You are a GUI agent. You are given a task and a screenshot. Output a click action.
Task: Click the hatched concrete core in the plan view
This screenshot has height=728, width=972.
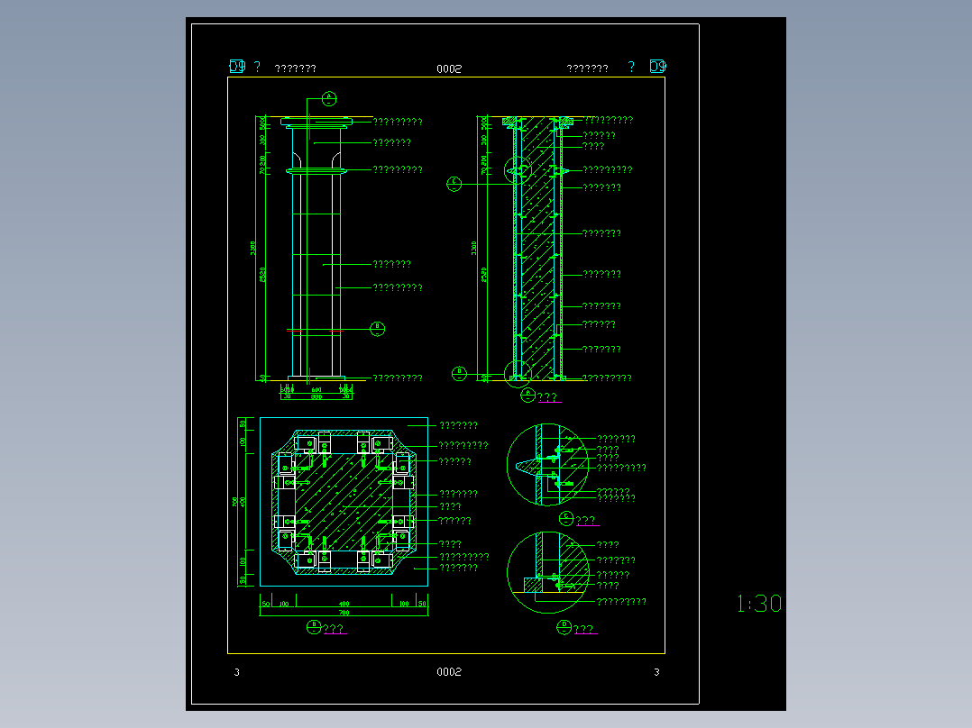(x=344, y=502)
